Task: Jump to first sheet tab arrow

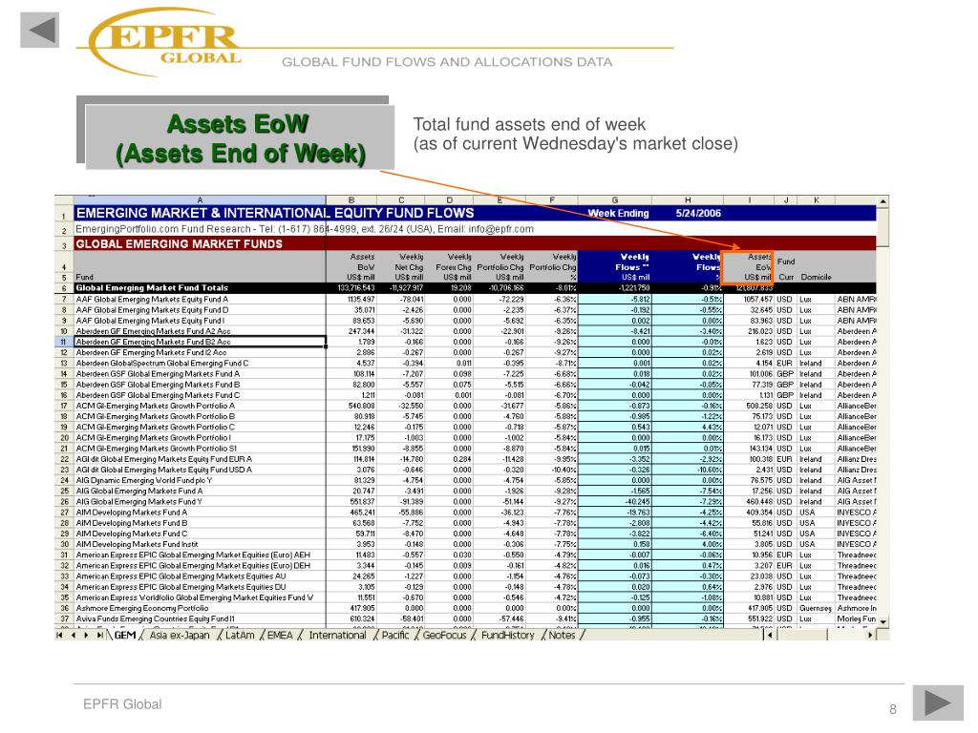Action: click(x=60, y=635)
